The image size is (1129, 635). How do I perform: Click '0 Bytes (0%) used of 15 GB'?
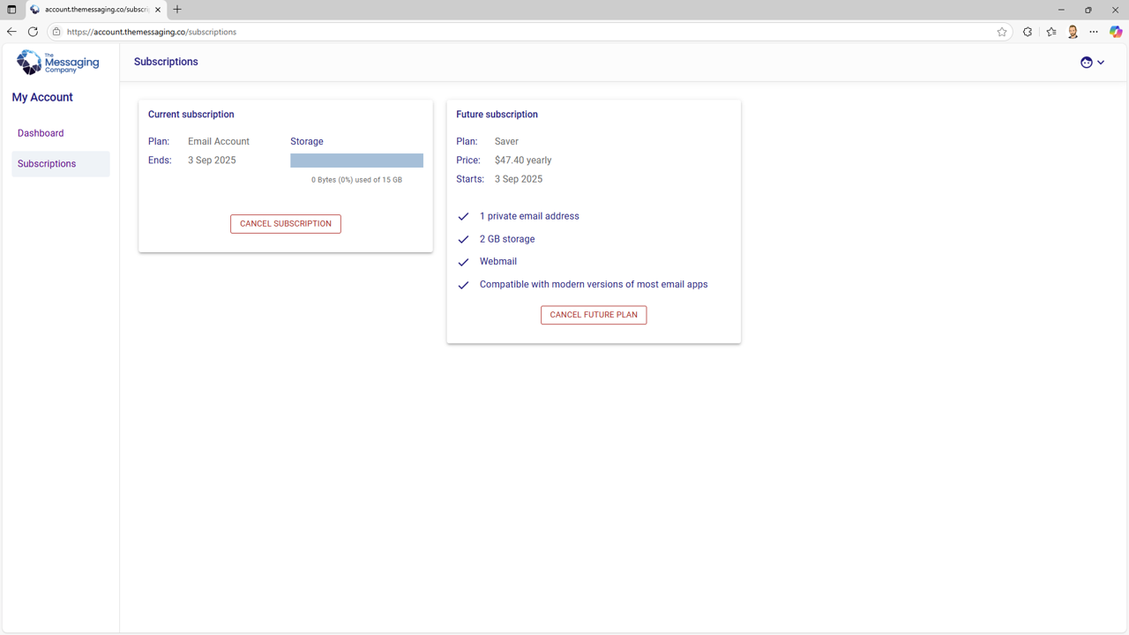click(356, 180)
